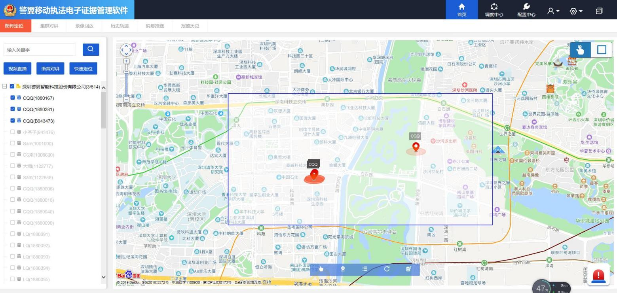Select CQQ(1880010) in device tree
Viewport: 617px width, 293px height.
[38, 200]
